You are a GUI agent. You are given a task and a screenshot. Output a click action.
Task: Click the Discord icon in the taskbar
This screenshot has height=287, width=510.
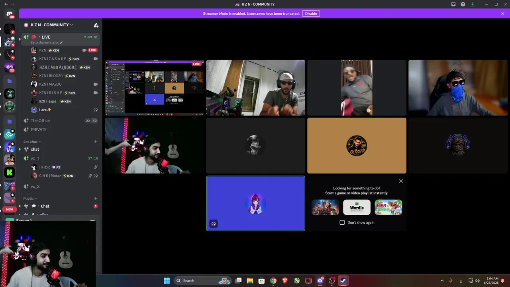coord(320,281)
